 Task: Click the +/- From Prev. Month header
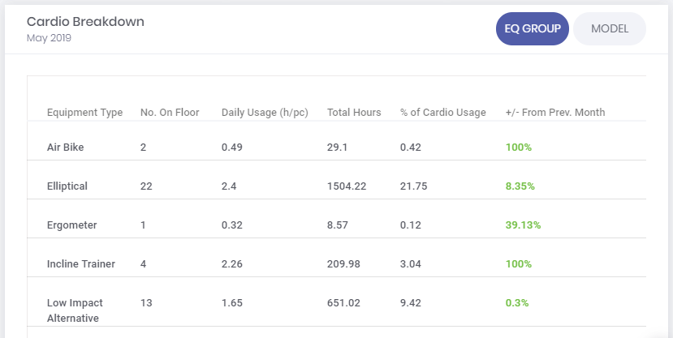click(554, 113)
